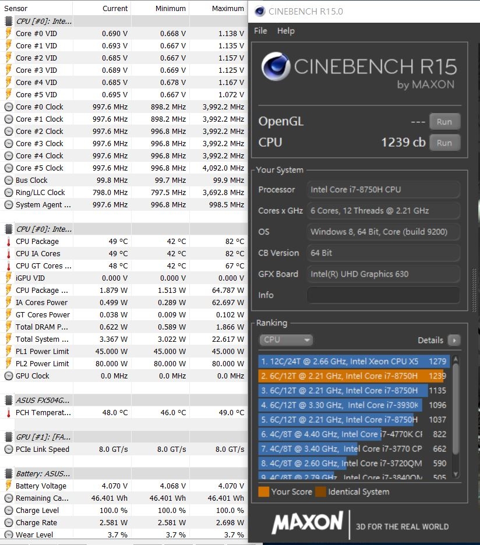Click the bolt icon next to iGPU VID
The width and height of the screenshot is (480, 545).
8,278
